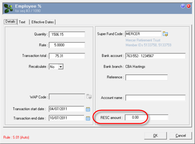Select the Reference text box
Viewport: 195px width, 144px height.
tap(146, 77)
